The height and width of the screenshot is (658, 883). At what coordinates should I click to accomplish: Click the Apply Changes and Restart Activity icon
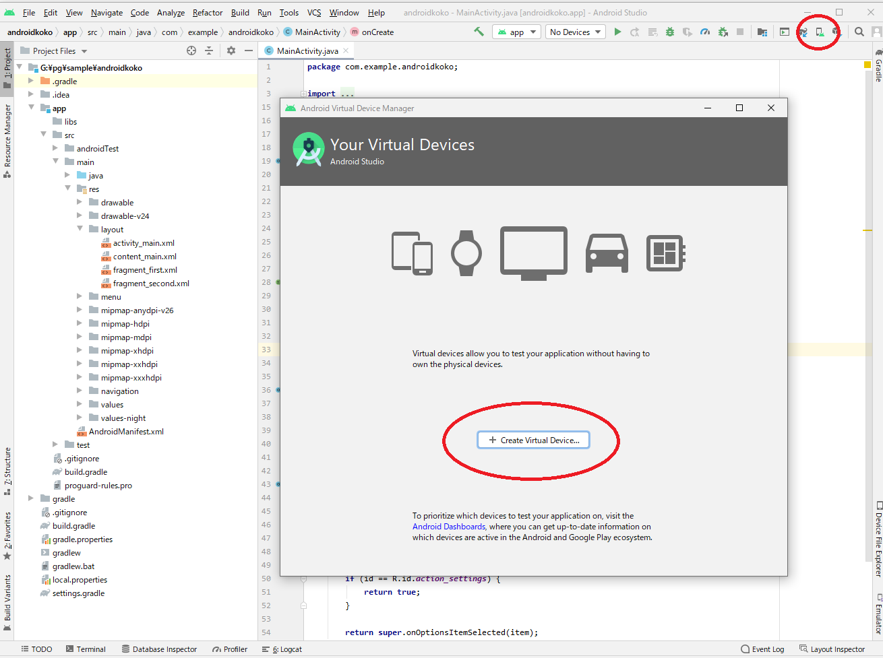(x=635, y=32)
